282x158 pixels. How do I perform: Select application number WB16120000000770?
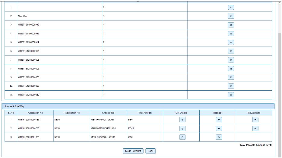(29, 128)
